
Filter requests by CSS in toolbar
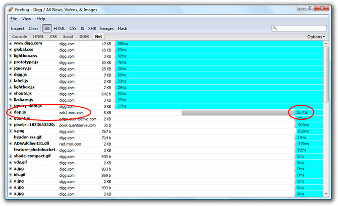[73, 28]
